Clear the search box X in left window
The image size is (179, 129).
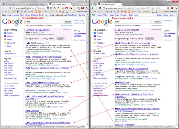point(61,22)
